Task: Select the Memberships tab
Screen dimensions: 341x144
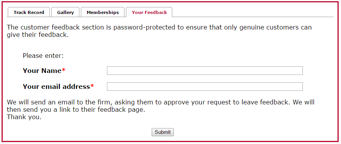Action: pyautogui.click(x=103, y=12)
